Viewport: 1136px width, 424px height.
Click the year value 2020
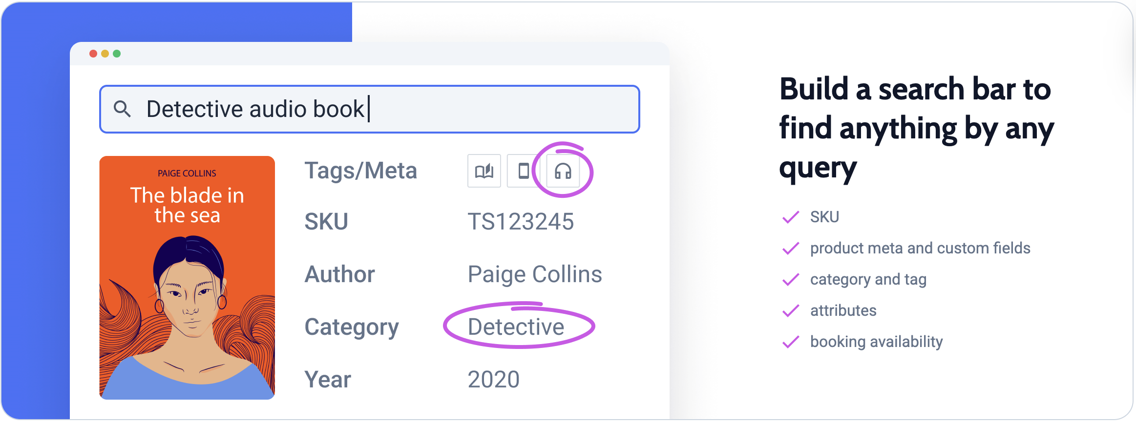coord(494,380)
